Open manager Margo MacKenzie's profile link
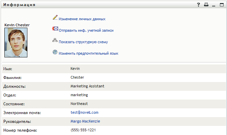This screenshot has height=135, width=227. pyautogui.click(x=85, y=121)
